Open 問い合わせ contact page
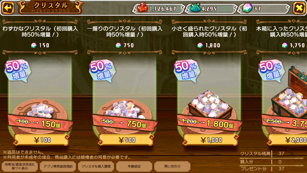 point(172,166)
